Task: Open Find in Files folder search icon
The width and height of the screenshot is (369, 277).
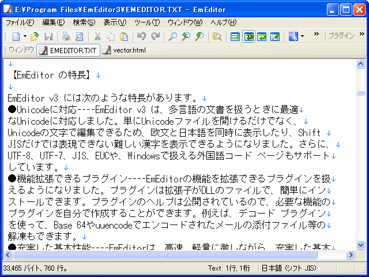Action: point(217,36)
